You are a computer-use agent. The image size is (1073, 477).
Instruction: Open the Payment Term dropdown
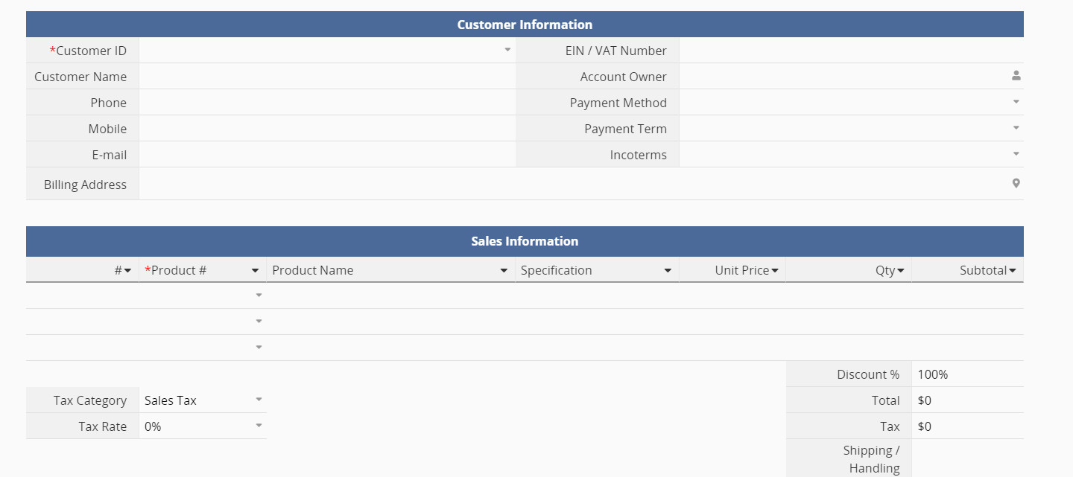(1016, 128)
